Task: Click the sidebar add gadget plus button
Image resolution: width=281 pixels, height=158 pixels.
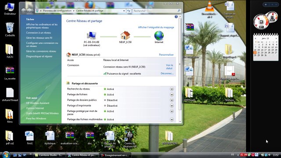Action: (266, 4)
